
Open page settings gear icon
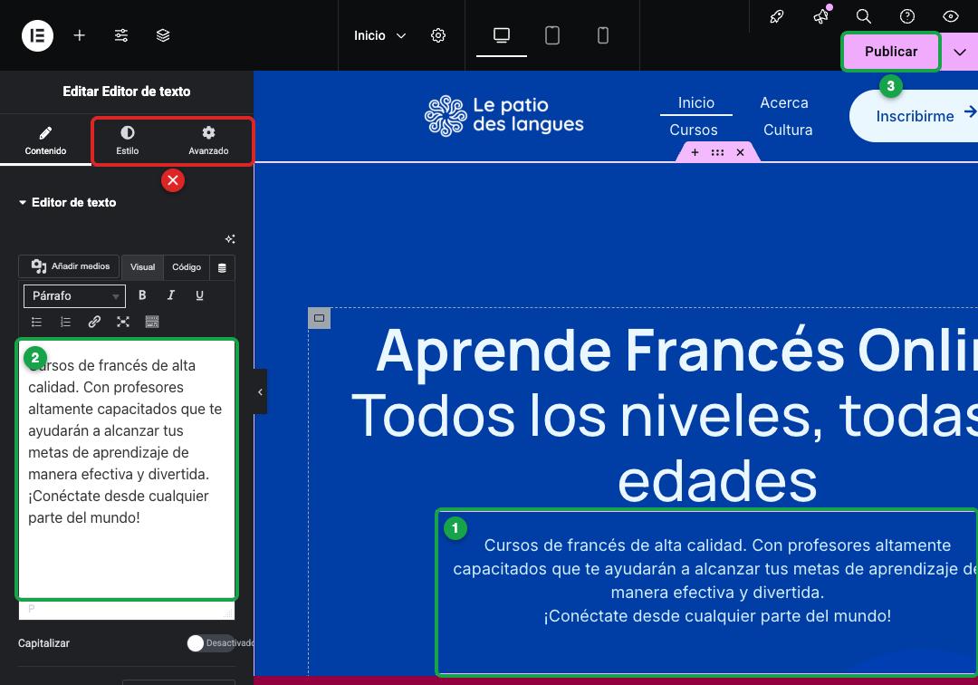[x=438, y=35]
